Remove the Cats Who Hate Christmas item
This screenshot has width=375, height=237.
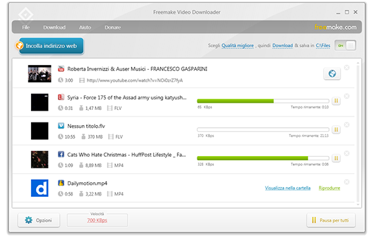347,153
